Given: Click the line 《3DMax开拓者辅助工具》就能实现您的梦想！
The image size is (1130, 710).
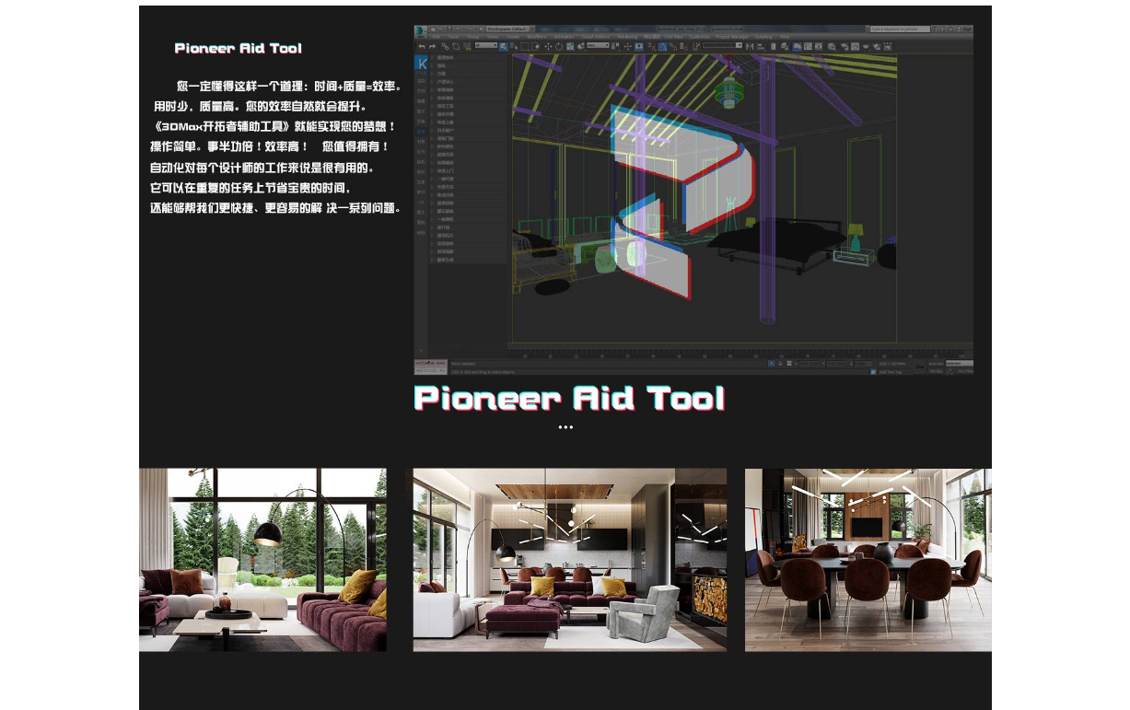Looking at the screenshot, I should pyautogui.click(x=274, y=126).
